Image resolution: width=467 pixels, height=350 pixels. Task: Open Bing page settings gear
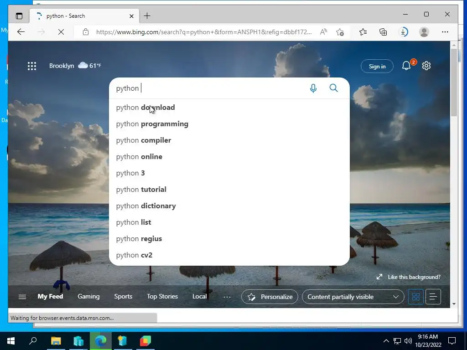(x=426, y=66)
